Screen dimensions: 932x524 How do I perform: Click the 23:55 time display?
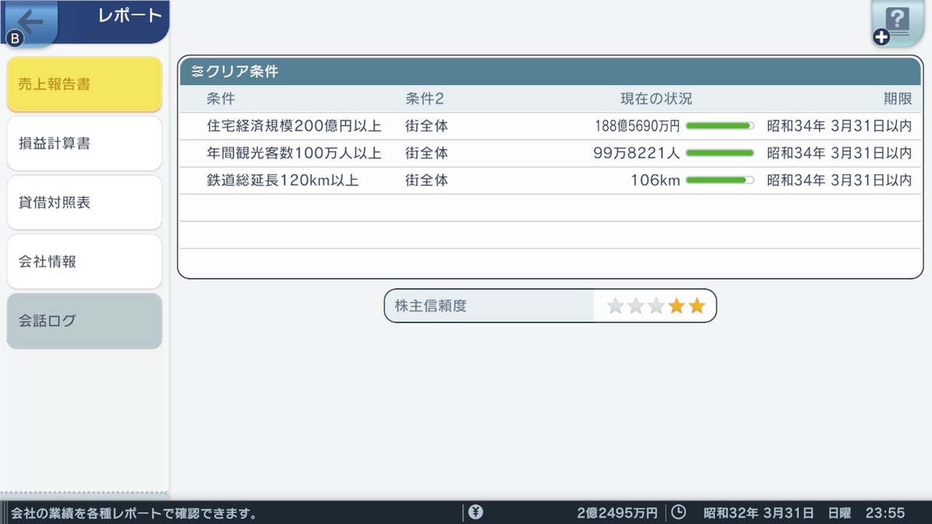tap(885, 513)
